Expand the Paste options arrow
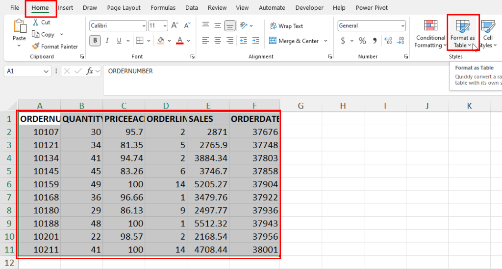Viewport: 502px width, 269px height. pyautogui.click(x=19, y=45)
